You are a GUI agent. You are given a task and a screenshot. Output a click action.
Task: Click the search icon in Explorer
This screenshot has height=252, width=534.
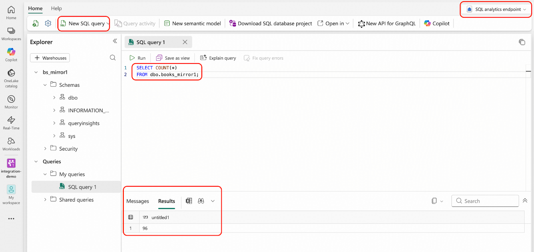click(113, 58)
